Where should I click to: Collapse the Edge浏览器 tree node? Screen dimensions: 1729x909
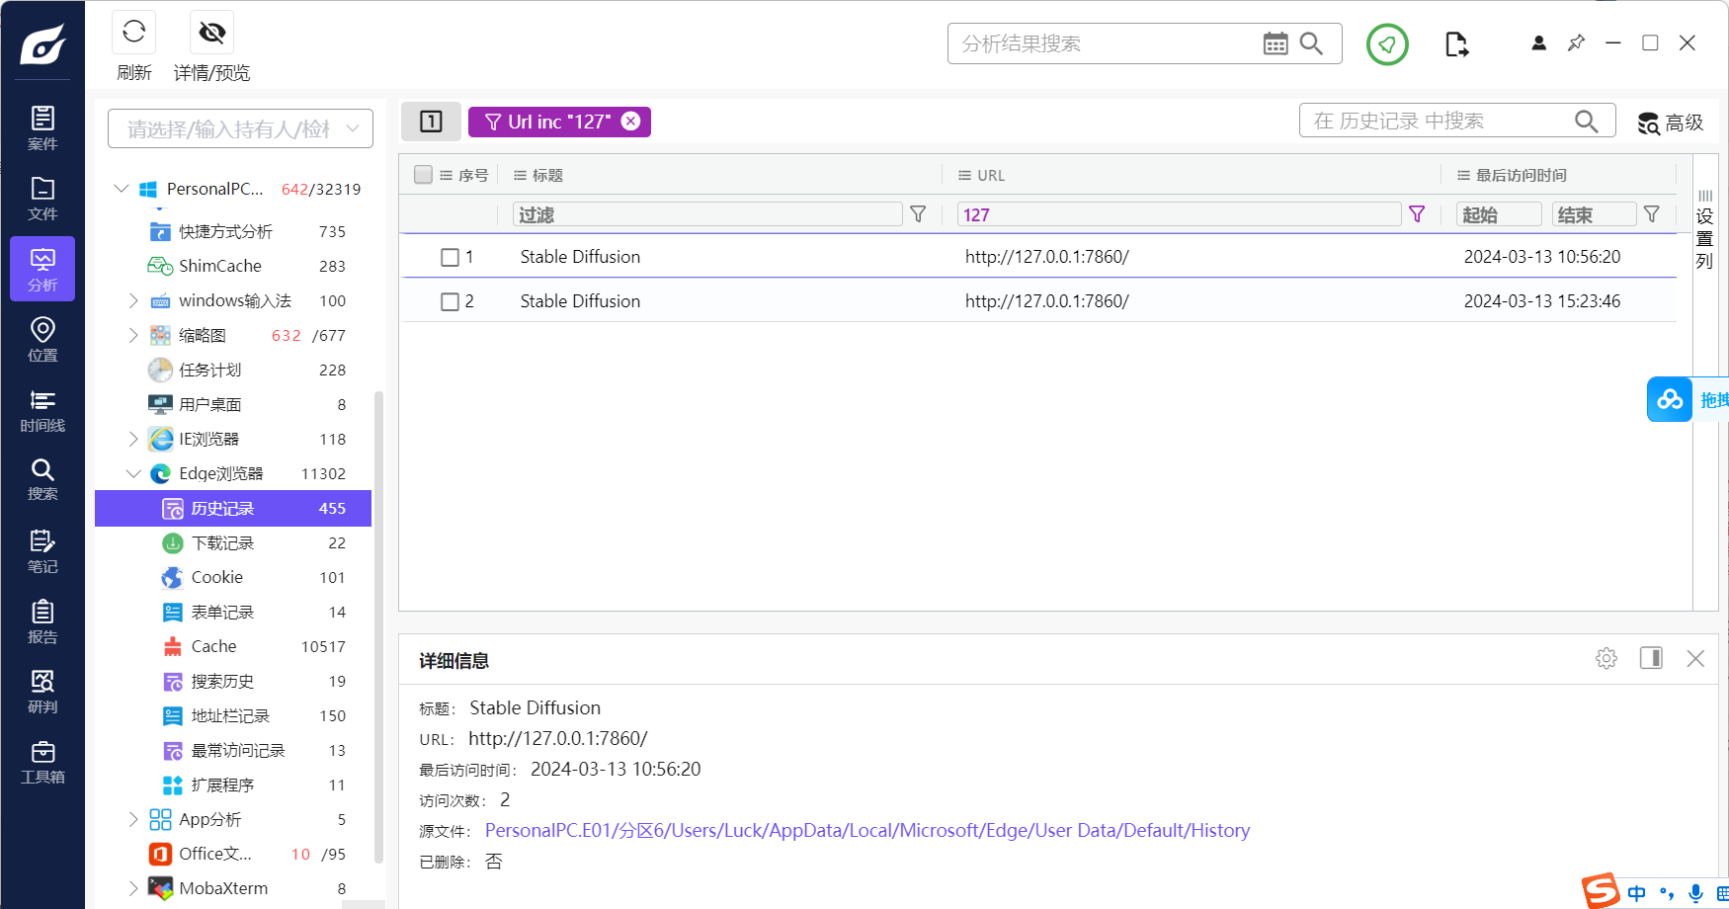click(133, 473)
